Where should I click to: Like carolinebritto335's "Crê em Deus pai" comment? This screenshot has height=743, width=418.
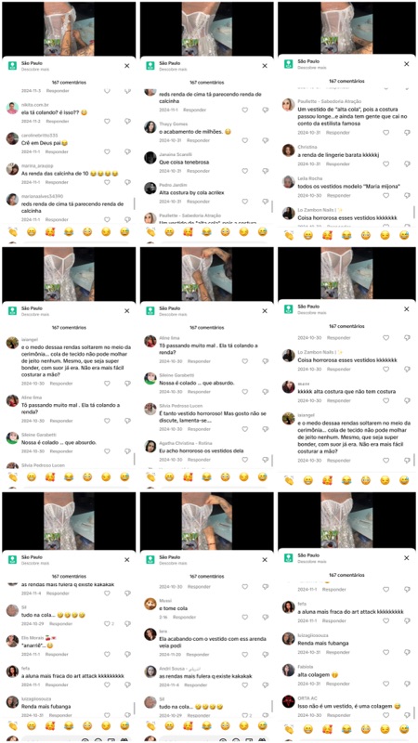107,151
